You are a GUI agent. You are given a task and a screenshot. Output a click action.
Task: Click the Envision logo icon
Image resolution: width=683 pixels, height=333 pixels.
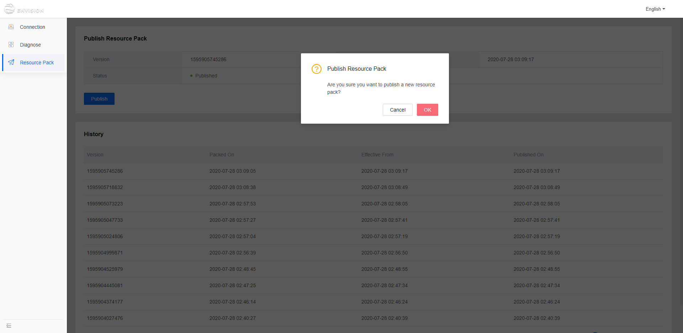point(10,9)
